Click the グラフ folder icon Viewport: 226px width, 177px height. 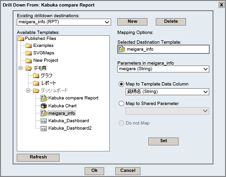click(x=36, y=75)
